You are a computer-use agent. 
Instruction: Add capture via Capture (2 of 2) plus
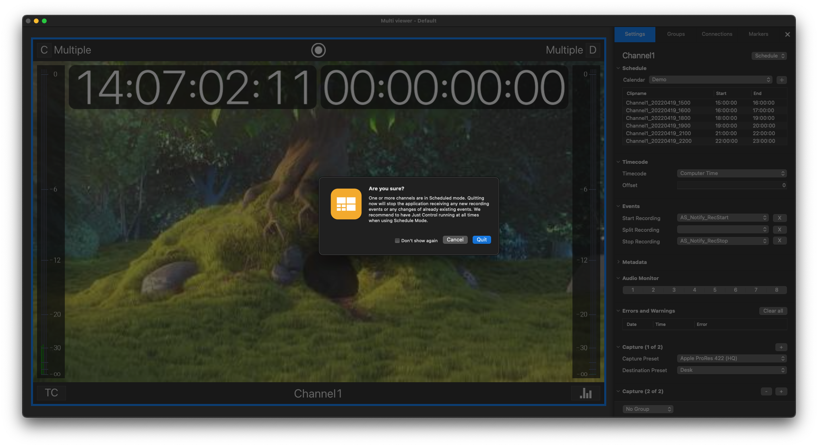point(781,391)
